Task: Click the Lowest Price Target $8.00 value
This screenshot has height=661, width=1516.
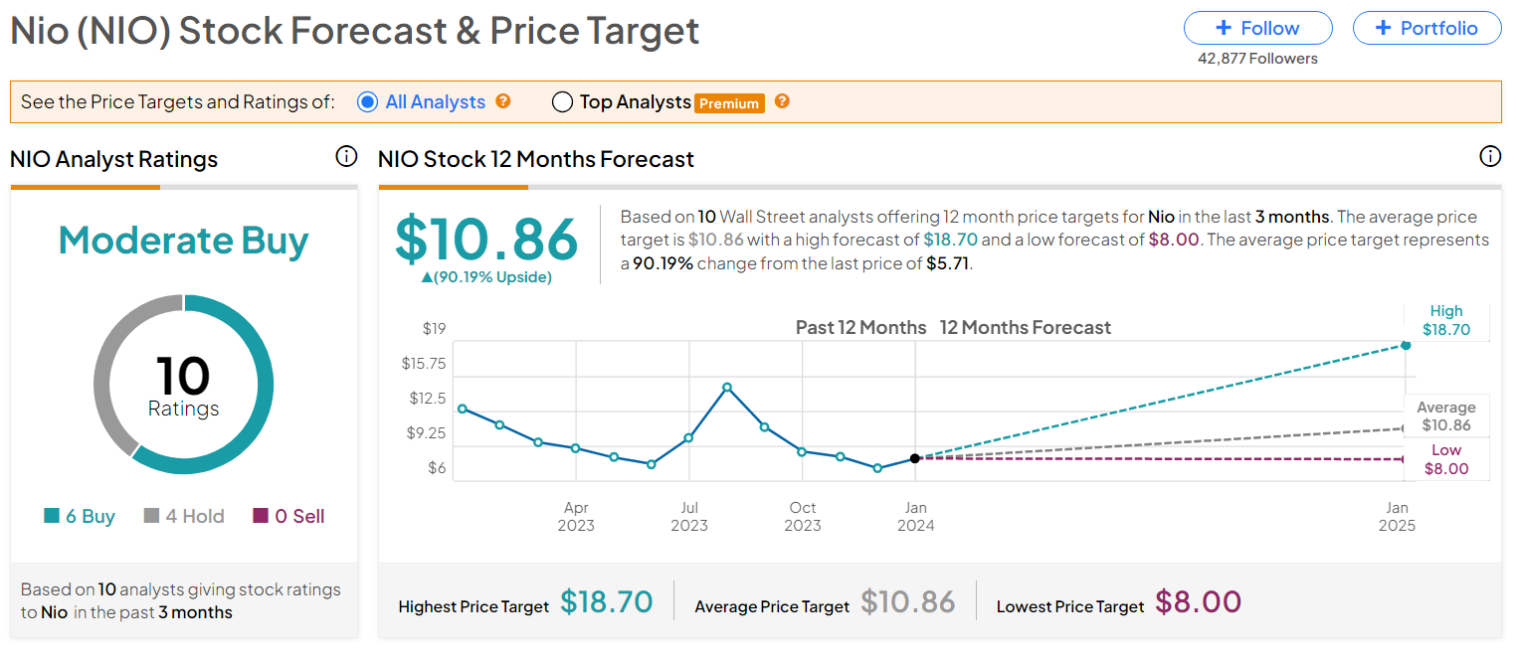Action: (1199, 601)
